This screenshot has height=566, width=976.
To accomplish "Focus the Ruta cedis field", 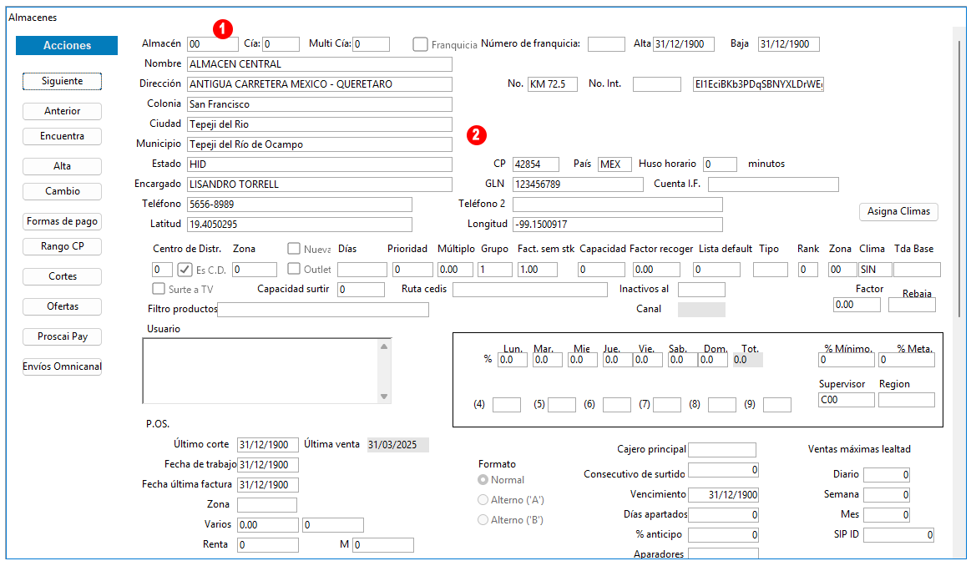I will click(529, 290).
